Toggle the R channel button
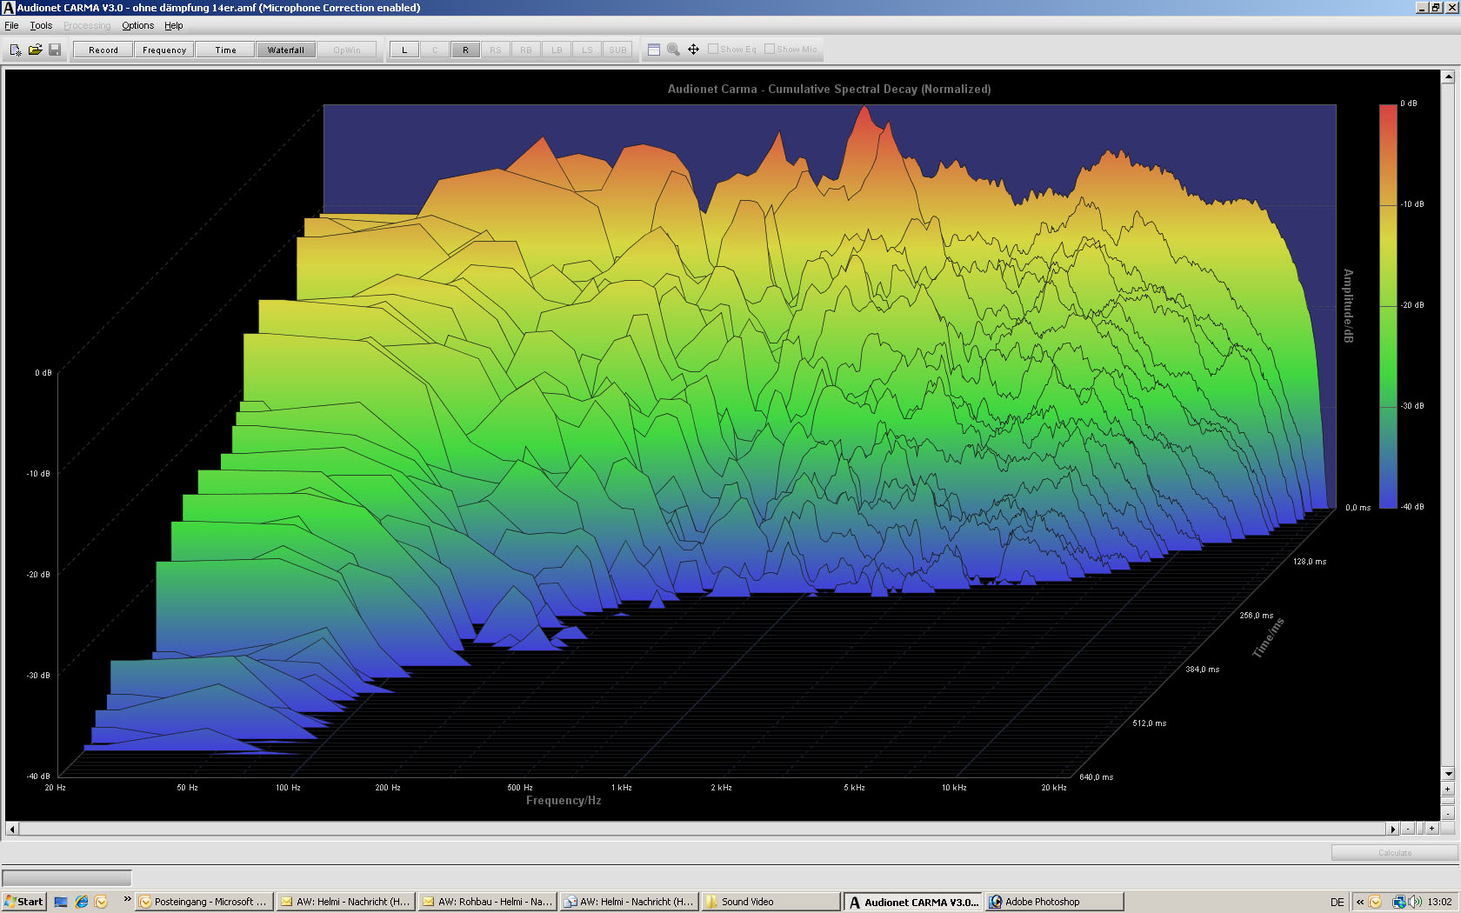 coord(465,50)
